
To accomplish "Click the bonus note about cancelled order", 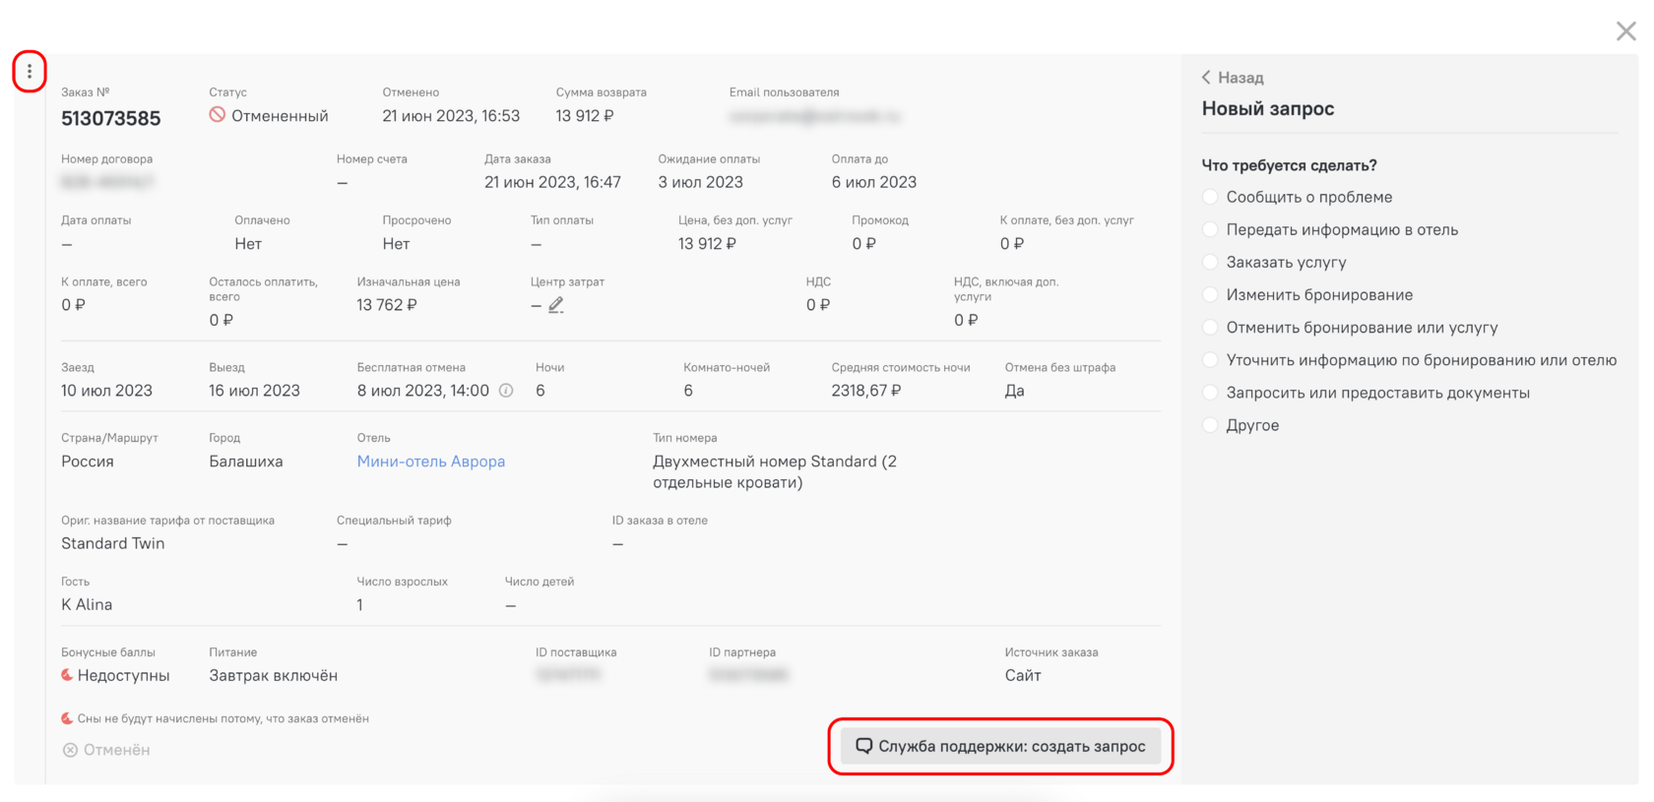I will pyautogui.click(x=223, y=719).
